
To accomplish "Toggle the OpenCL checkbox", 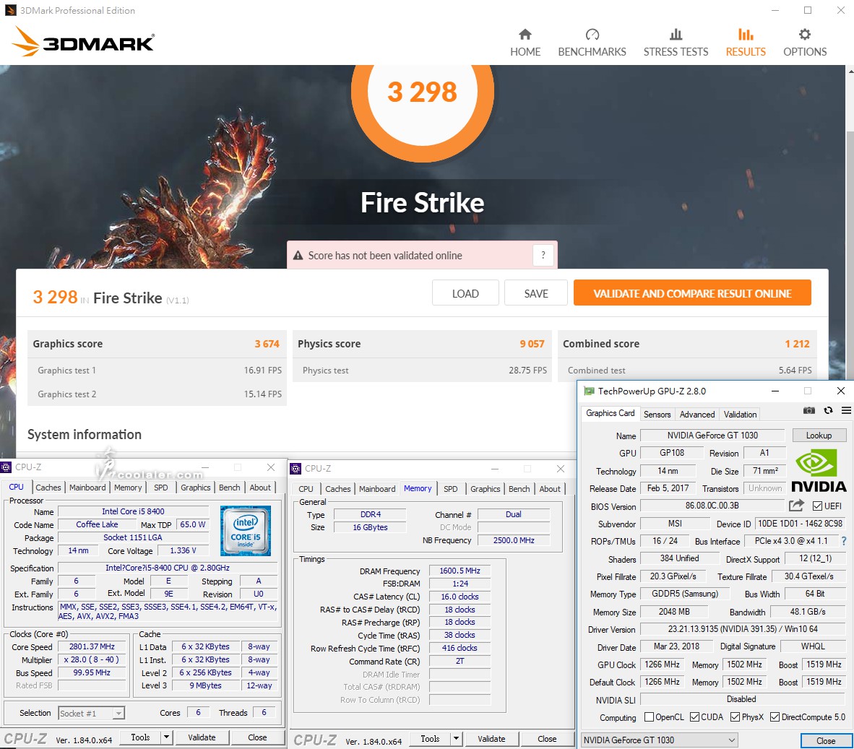I will click(x=649, y=717).
